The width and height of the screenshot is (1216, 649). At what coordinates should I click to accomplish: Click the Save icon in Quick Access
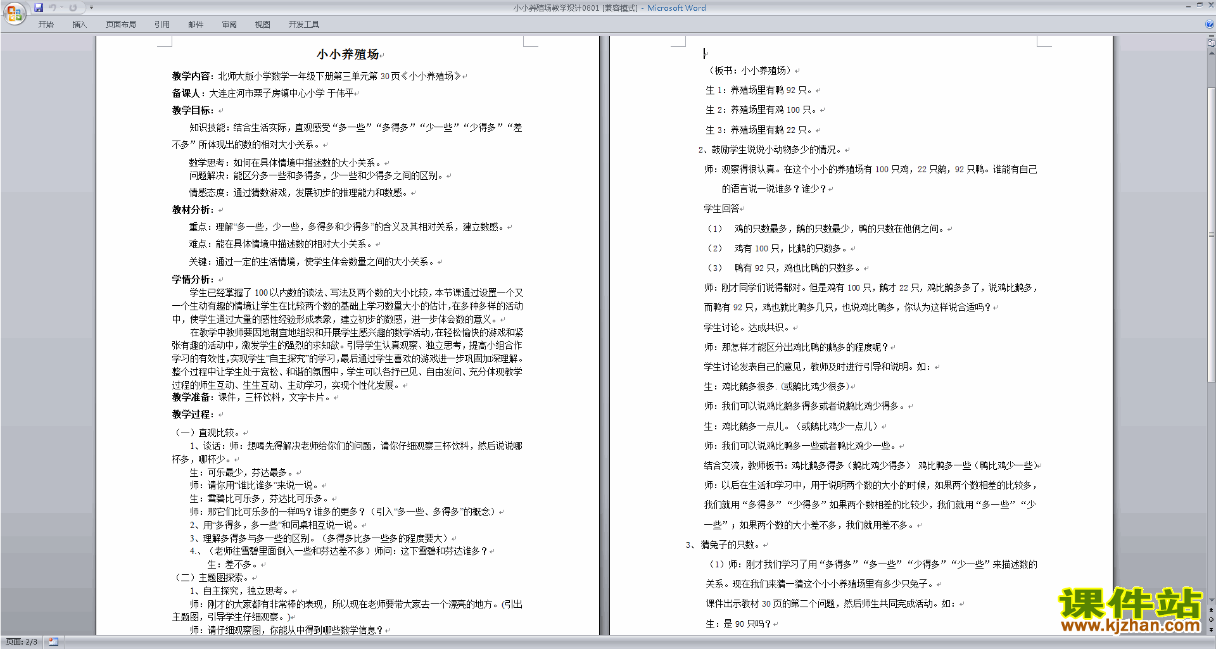click(39, 8)
